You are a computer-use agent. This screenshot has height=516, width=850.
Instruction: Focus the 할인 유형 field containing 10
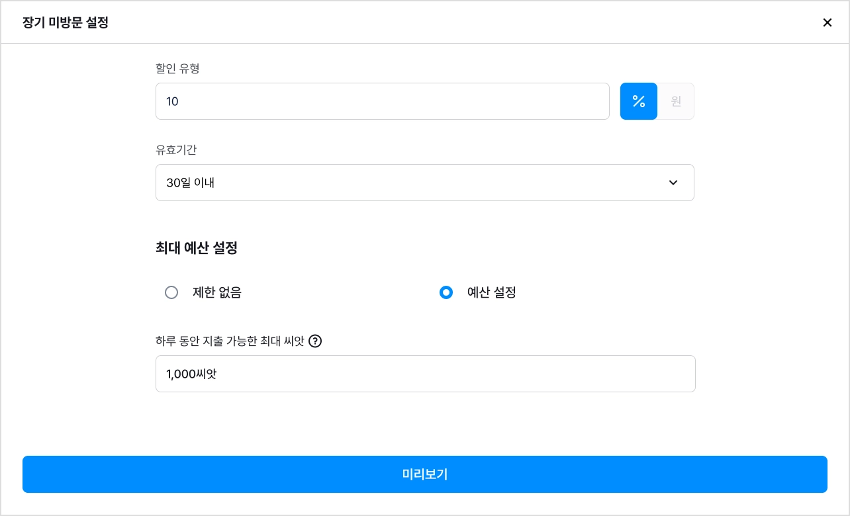coord(383,101)
